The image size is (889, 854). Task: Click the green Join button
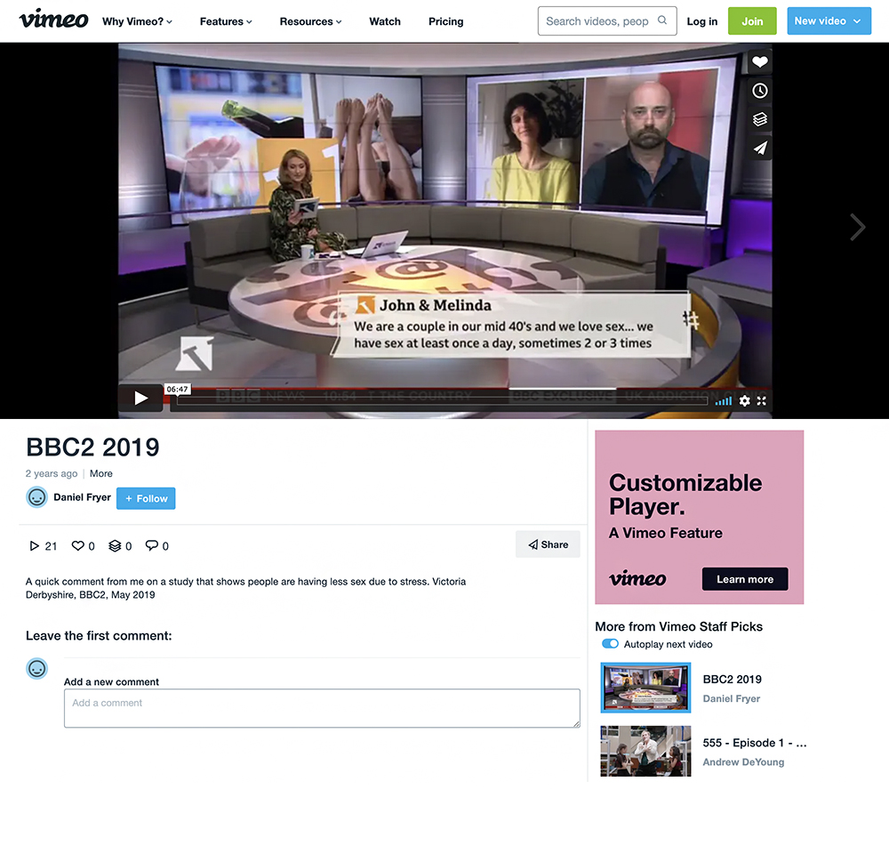tap(752, 21)
